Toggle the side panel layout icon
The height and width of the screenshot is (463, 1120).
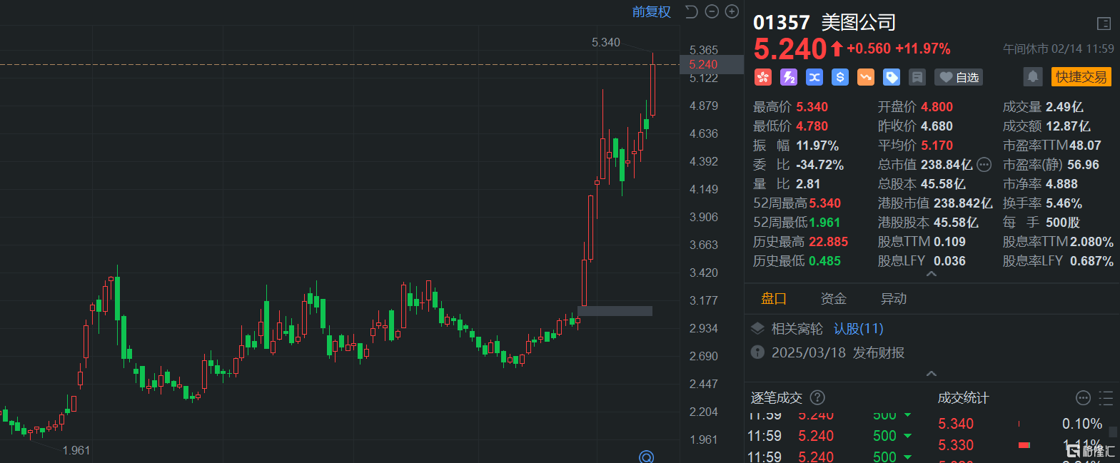pos(1104,24)
